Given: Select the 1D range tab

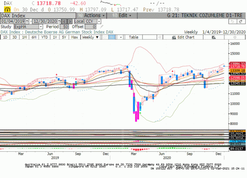Looking at the screenshot, I should coord(5,37).
